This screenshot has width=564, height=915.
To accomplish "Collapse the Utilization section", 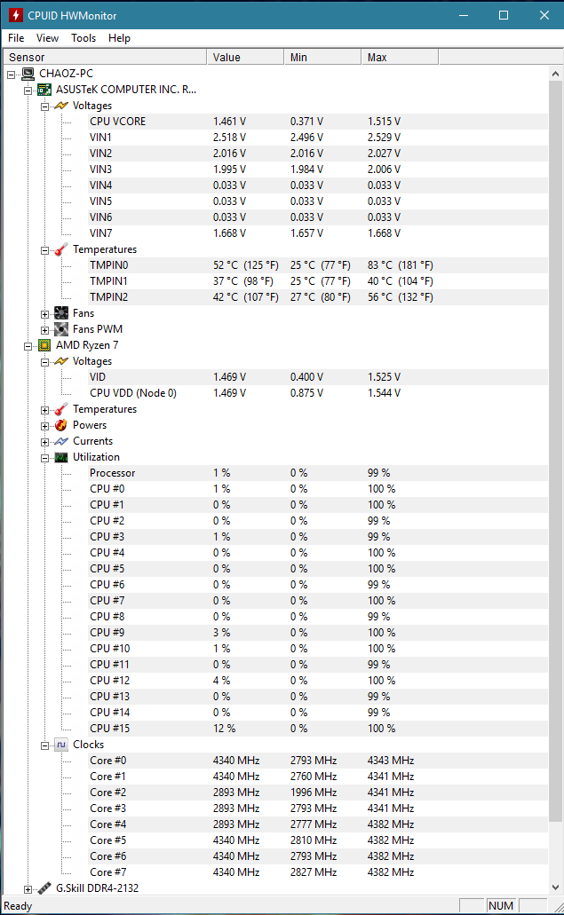I will [x=45, y=457].
